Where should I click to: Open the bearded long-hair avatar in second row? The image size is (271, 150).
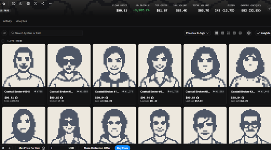point(24,125)
